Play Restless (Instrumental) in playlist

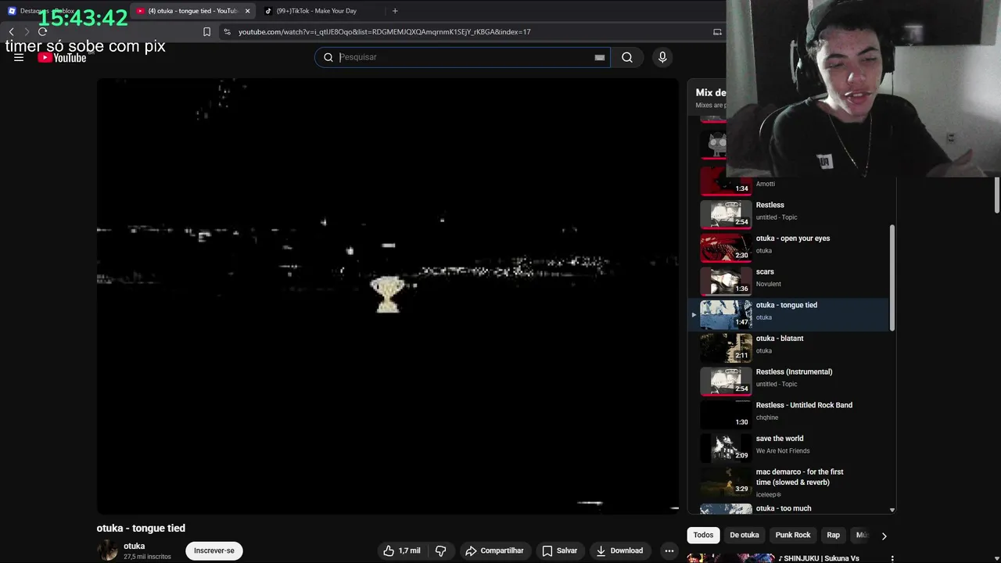(790, 380)
